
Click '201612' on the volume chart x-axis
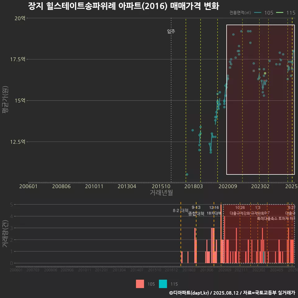(171, 270)
